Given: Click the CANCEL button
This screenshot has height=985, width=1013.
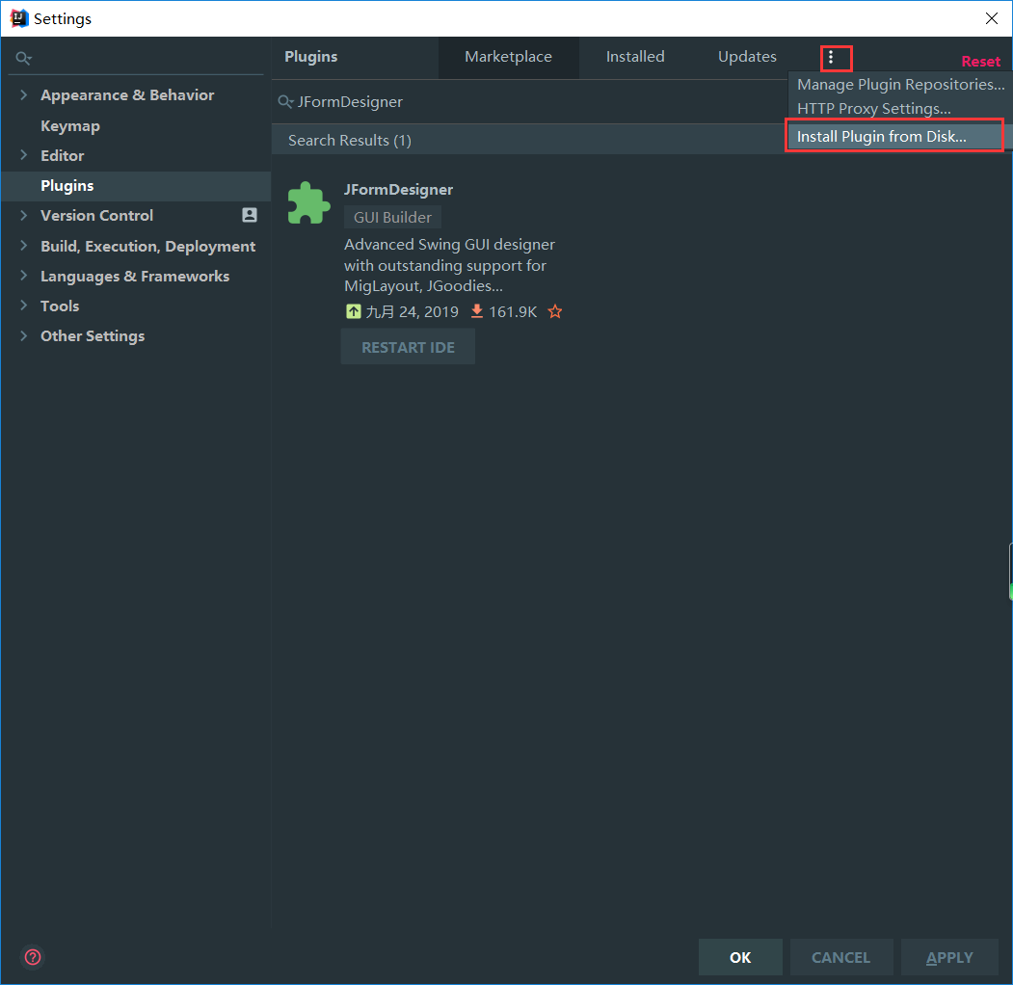Looking at the screenshot, I should click(841, 957).
